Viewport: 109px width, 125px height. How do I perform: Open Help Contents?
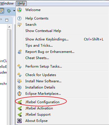click(37, 18)
